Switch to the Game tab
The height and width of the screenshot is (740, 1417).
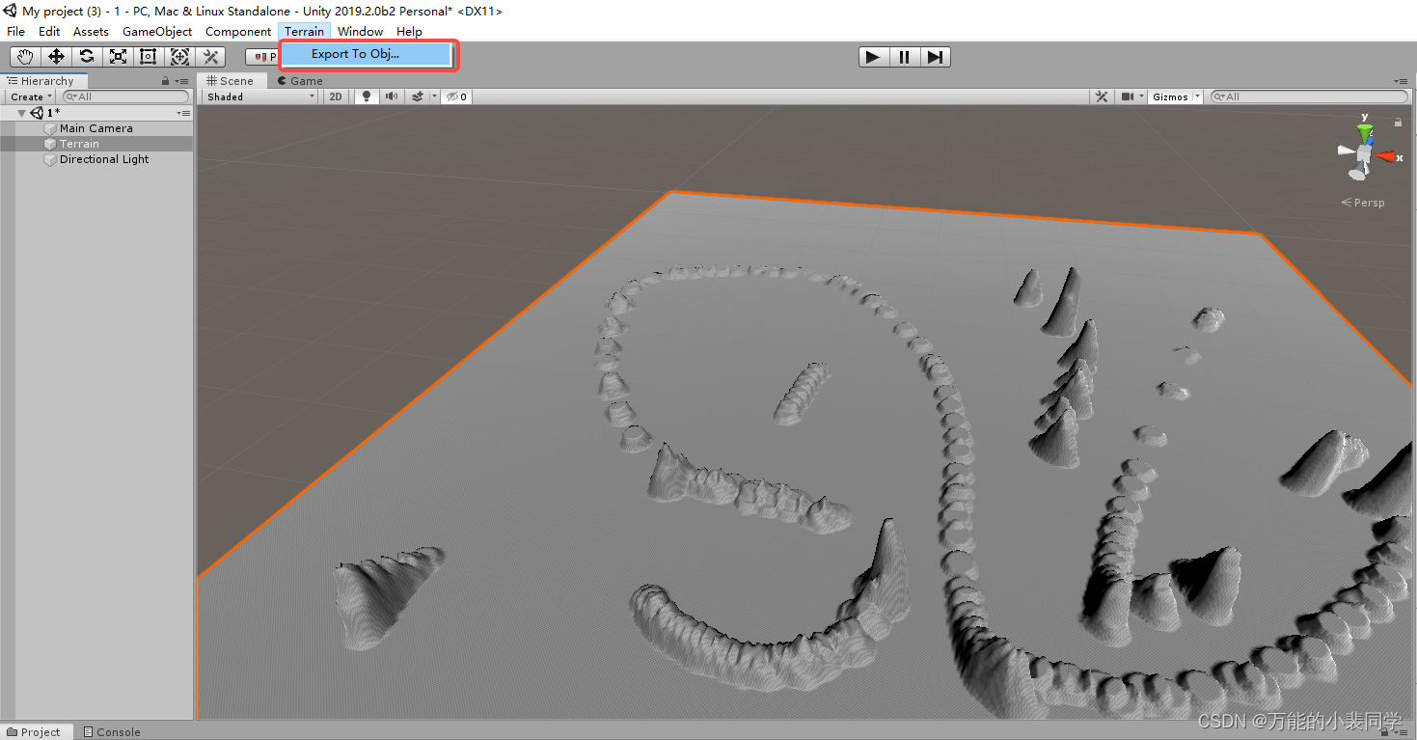[x=300, y=80]
